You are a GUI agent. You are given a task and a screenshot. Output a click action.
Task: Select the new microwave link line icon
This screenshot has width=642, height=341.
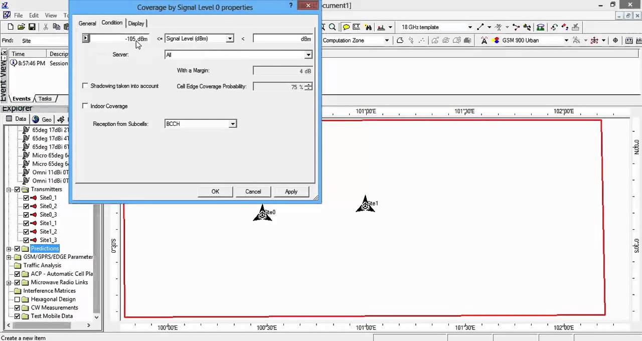(x=480, y=27)
